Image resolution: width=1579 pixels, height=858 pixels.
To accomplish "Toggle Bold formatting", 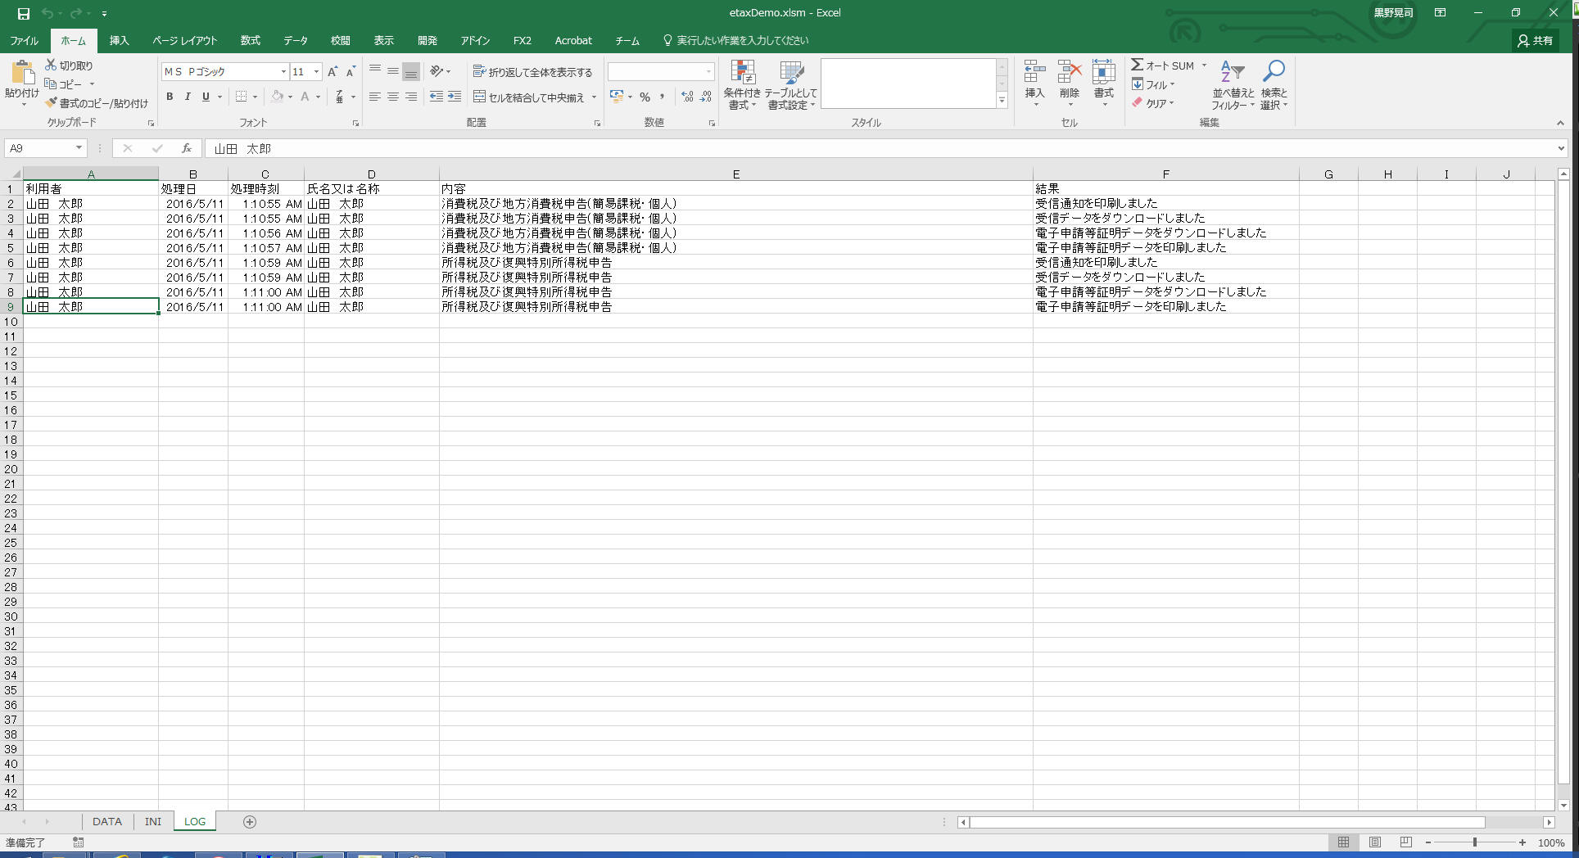I will (170, 97).
